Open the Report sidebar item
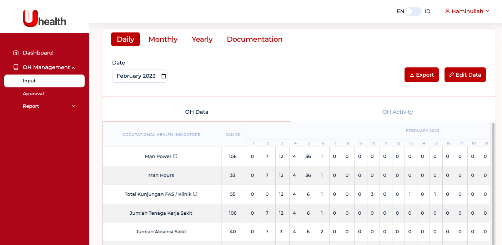Screen dimensions: 502x245 tap(31, 106)
